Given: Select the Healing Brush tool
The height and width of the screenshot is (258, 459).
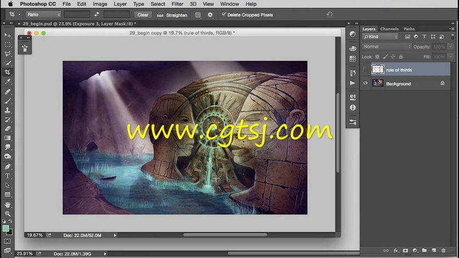Looking at the screenshot, I should click(x=7, y=92).
